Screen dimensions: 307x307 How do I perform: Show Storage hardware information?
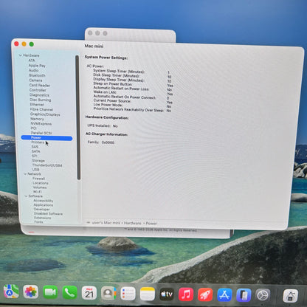coord(38,160)
